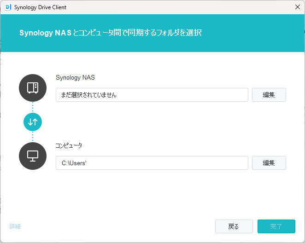Click the まだ選択されていません NAS folder field

coord(152,95)
